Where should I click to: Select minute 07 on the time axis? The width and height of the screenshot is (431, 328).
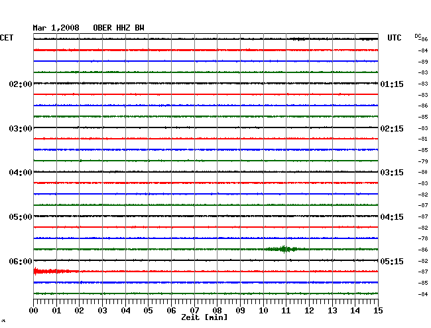point(194,310)
